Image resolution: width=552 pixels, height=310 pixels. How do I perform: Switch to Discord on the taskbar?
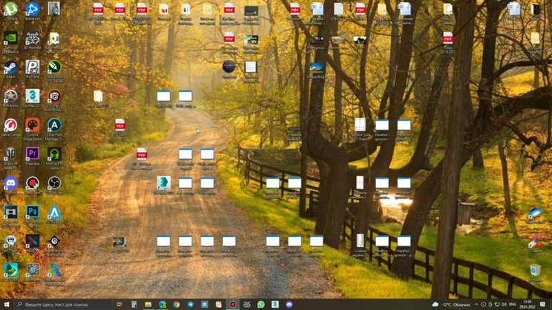point(289,304)
